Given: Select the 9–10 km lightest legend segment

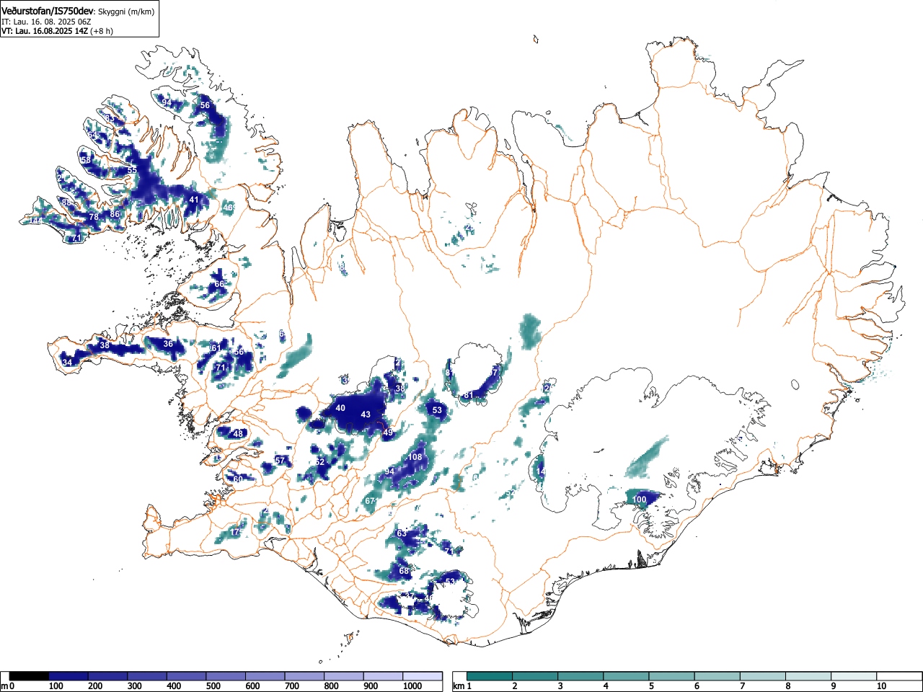Looking at the screenshot, I should (854, 676).
